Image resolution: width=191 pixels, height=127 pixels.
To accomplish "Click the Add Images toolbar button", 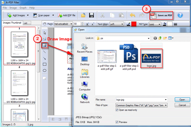I will click(16, 16).
